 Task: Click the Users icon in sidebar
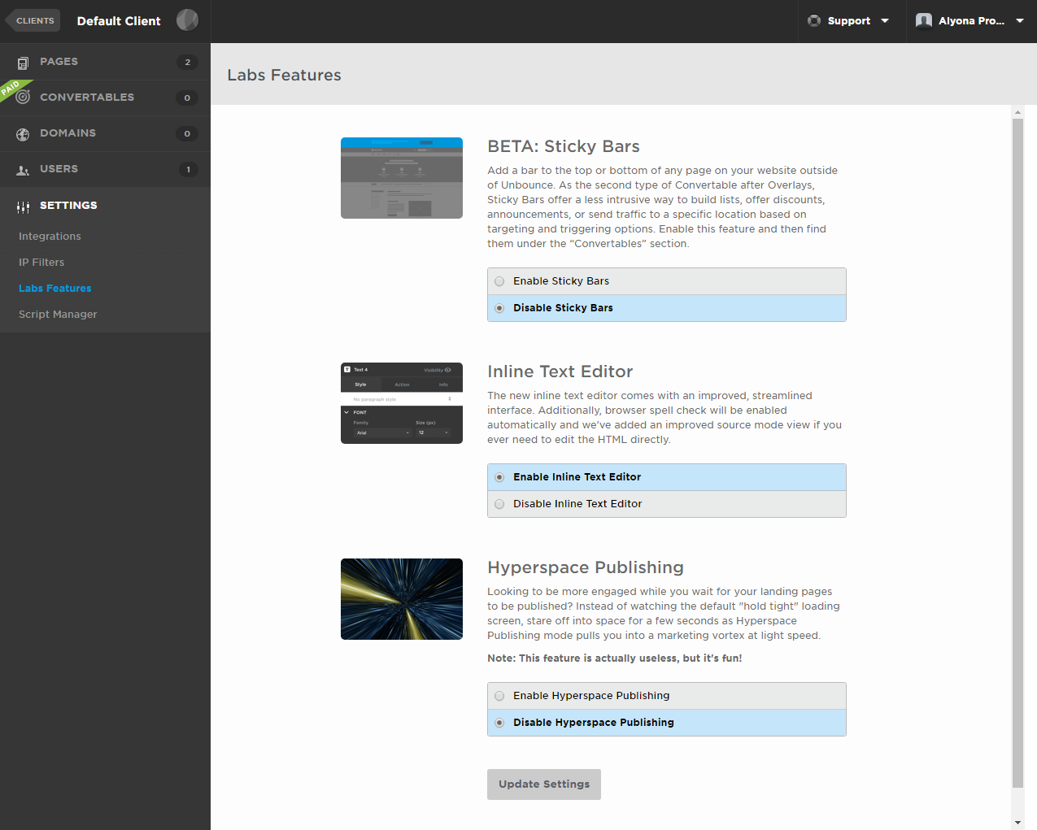tap(23, 170)
